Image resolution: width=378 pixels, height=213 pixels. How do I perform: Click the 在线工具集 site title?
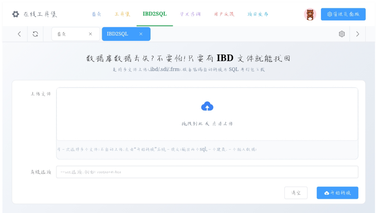40,14
